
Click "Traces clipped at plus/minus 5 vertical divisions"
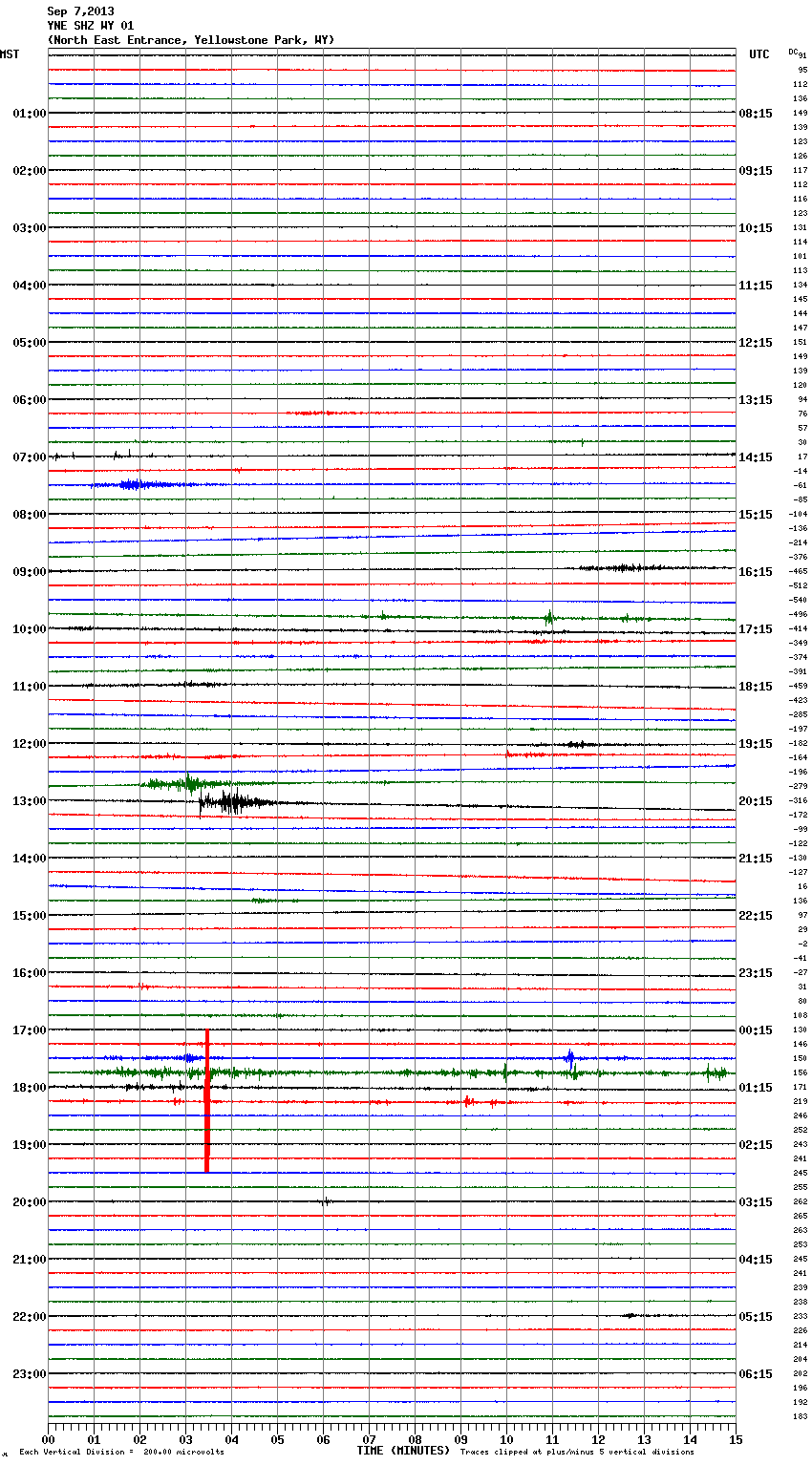[577, 1453]
